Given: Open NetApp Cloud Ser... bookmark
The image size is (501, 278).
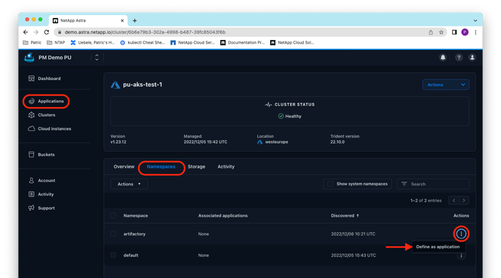Looking at the screenshot, I should (x=192, y=43).
